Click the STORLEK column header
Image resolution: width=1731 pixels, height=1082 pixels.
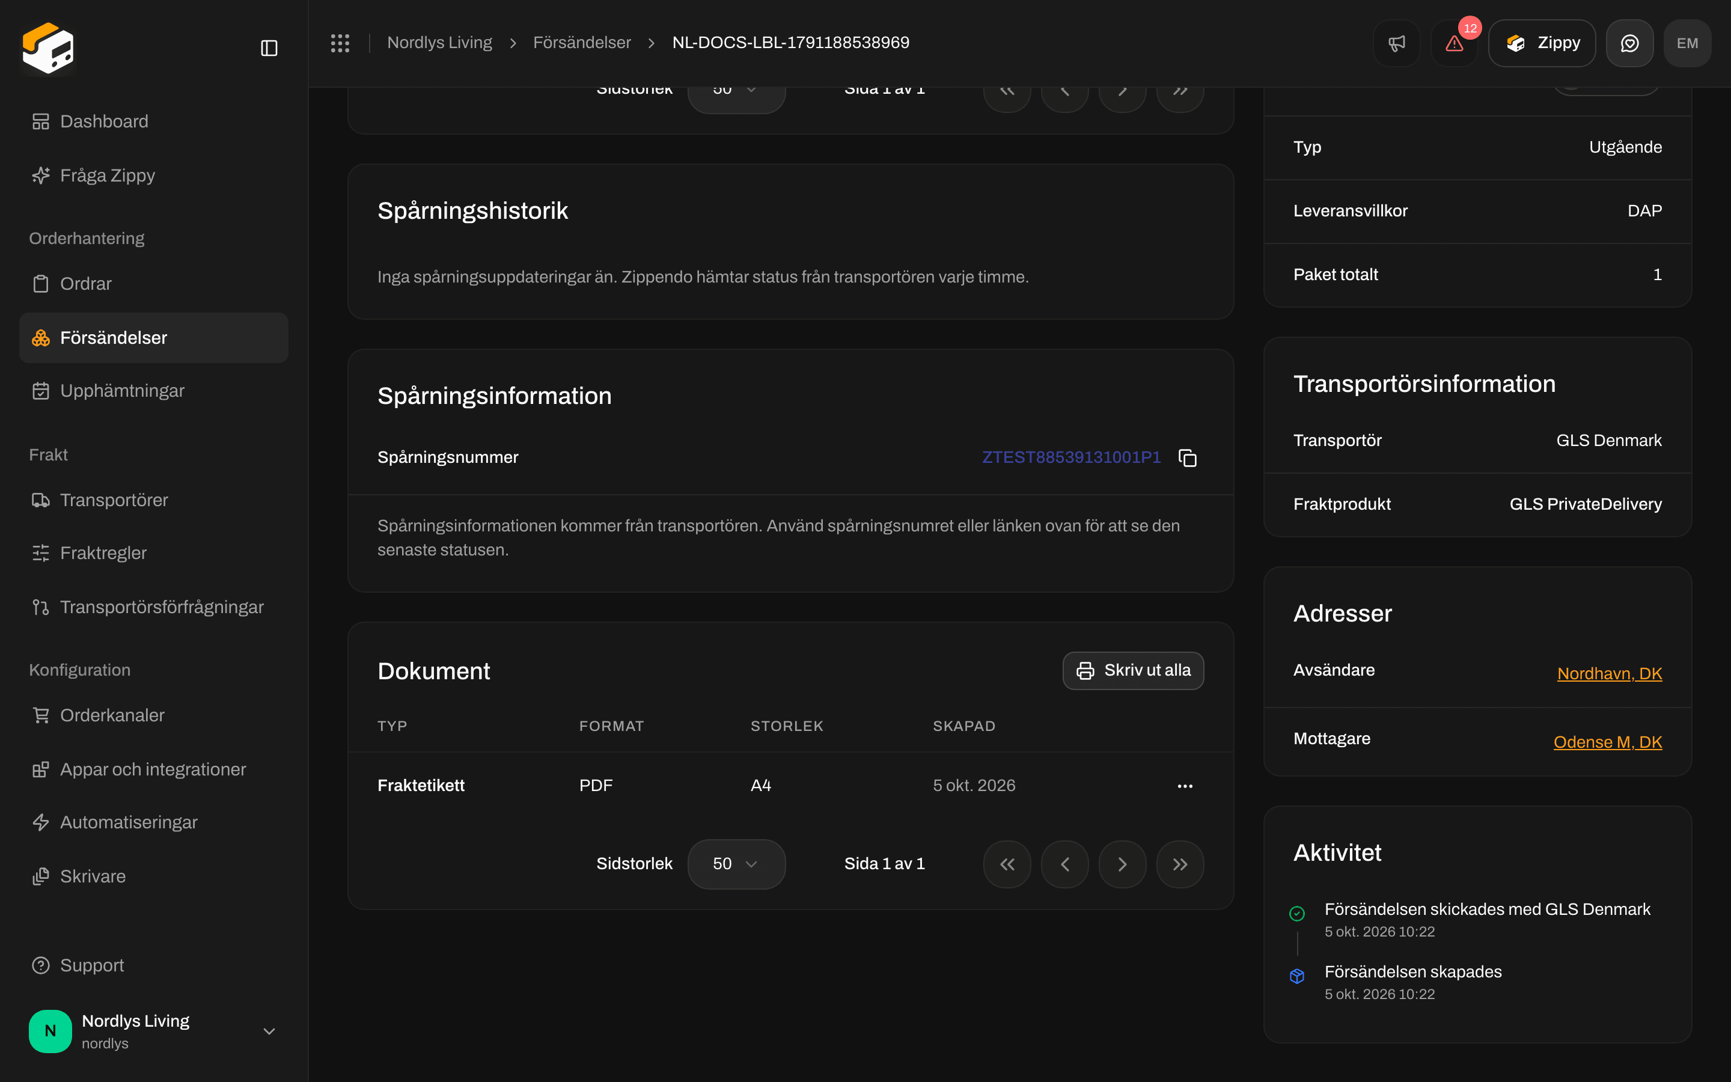[x=787, y=726]
